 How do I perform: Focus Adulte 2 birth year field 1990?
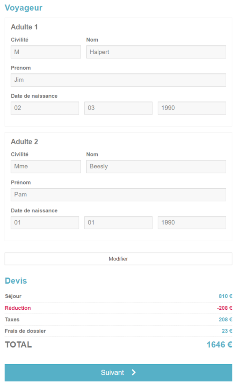[x=192, y=223]
